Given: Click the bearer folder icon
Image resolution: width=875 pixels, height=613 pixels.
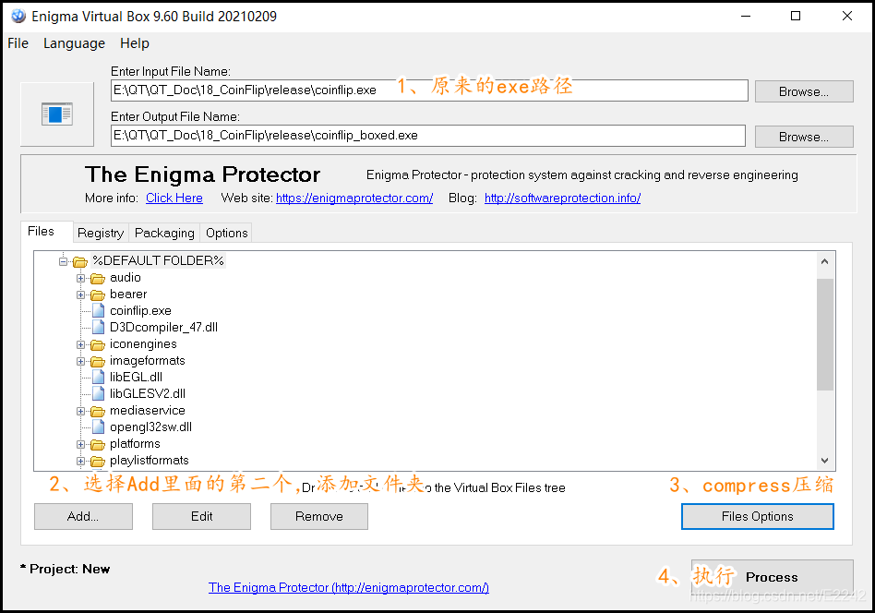Looking at the screenshot, I should (98, 294).
